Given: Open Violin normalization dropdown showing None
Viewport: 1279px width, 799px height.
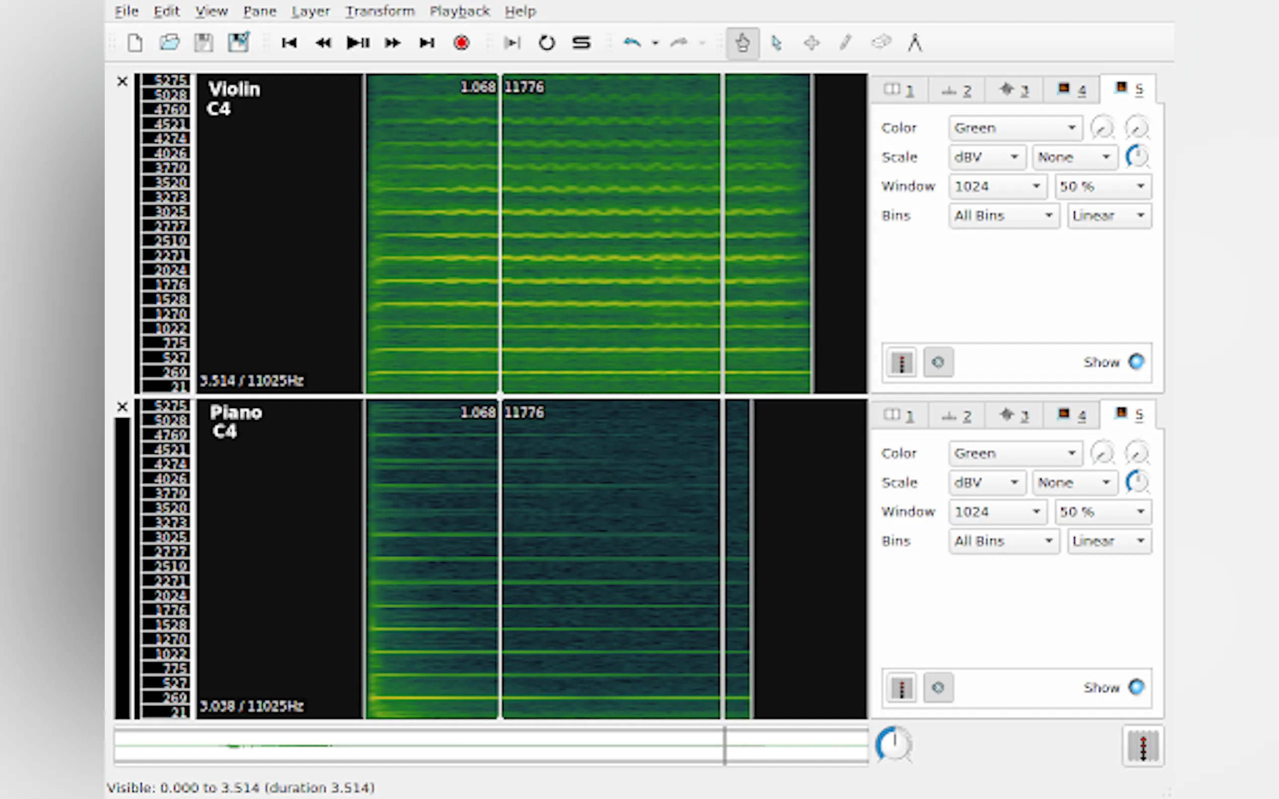Looking at the screenshot, I should pyautogui.click(x=1075, y=157).
